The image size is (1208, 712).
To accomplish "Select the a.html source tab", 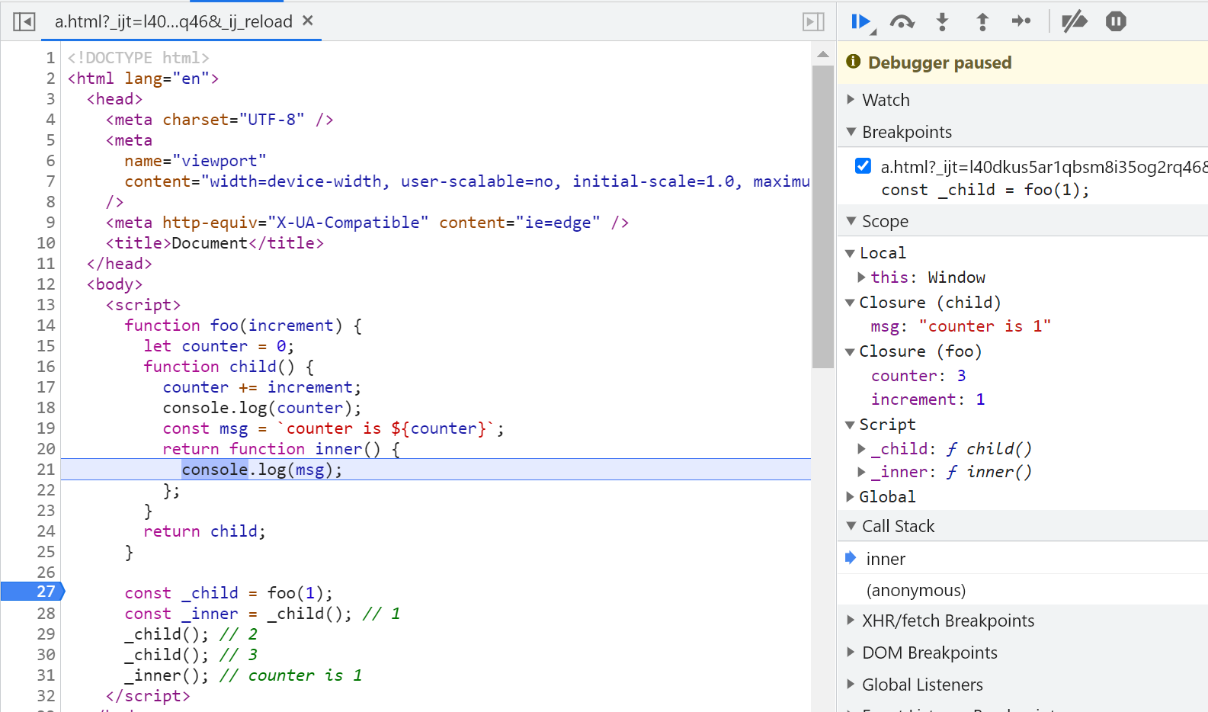I will (x=173, y=21).
